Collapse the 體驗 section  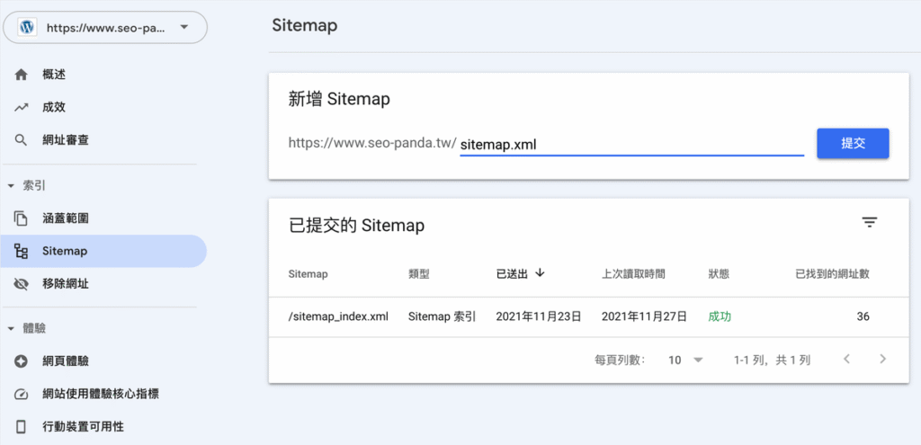pos(11,329)
